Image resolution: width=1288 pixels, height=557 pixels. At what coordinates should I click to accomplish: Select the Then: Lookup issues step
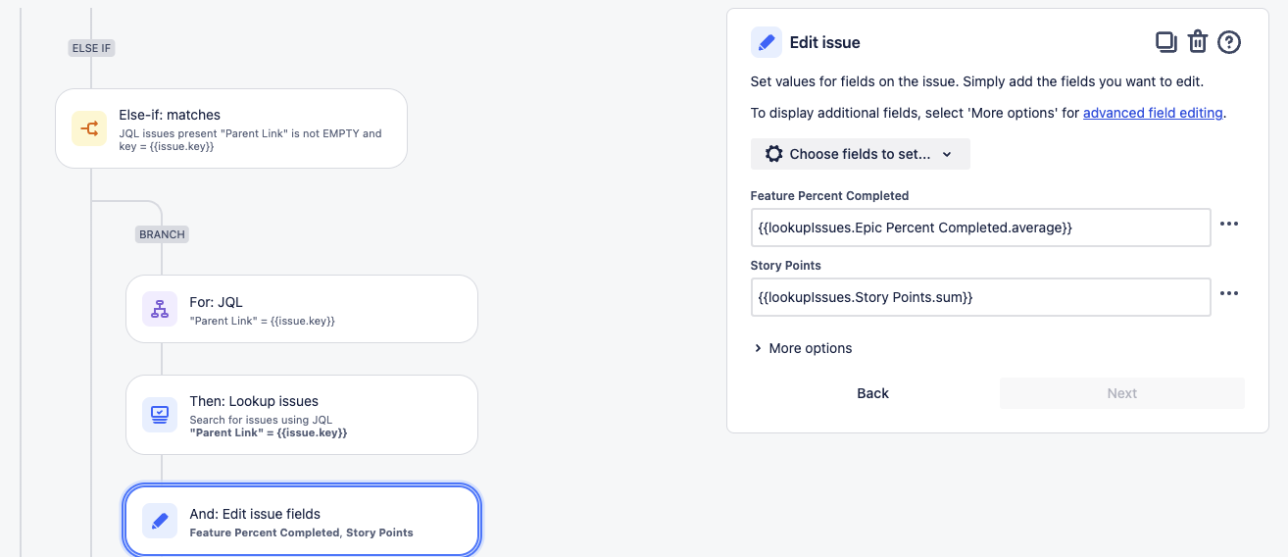pyautogui.click(x=302, y=415)
